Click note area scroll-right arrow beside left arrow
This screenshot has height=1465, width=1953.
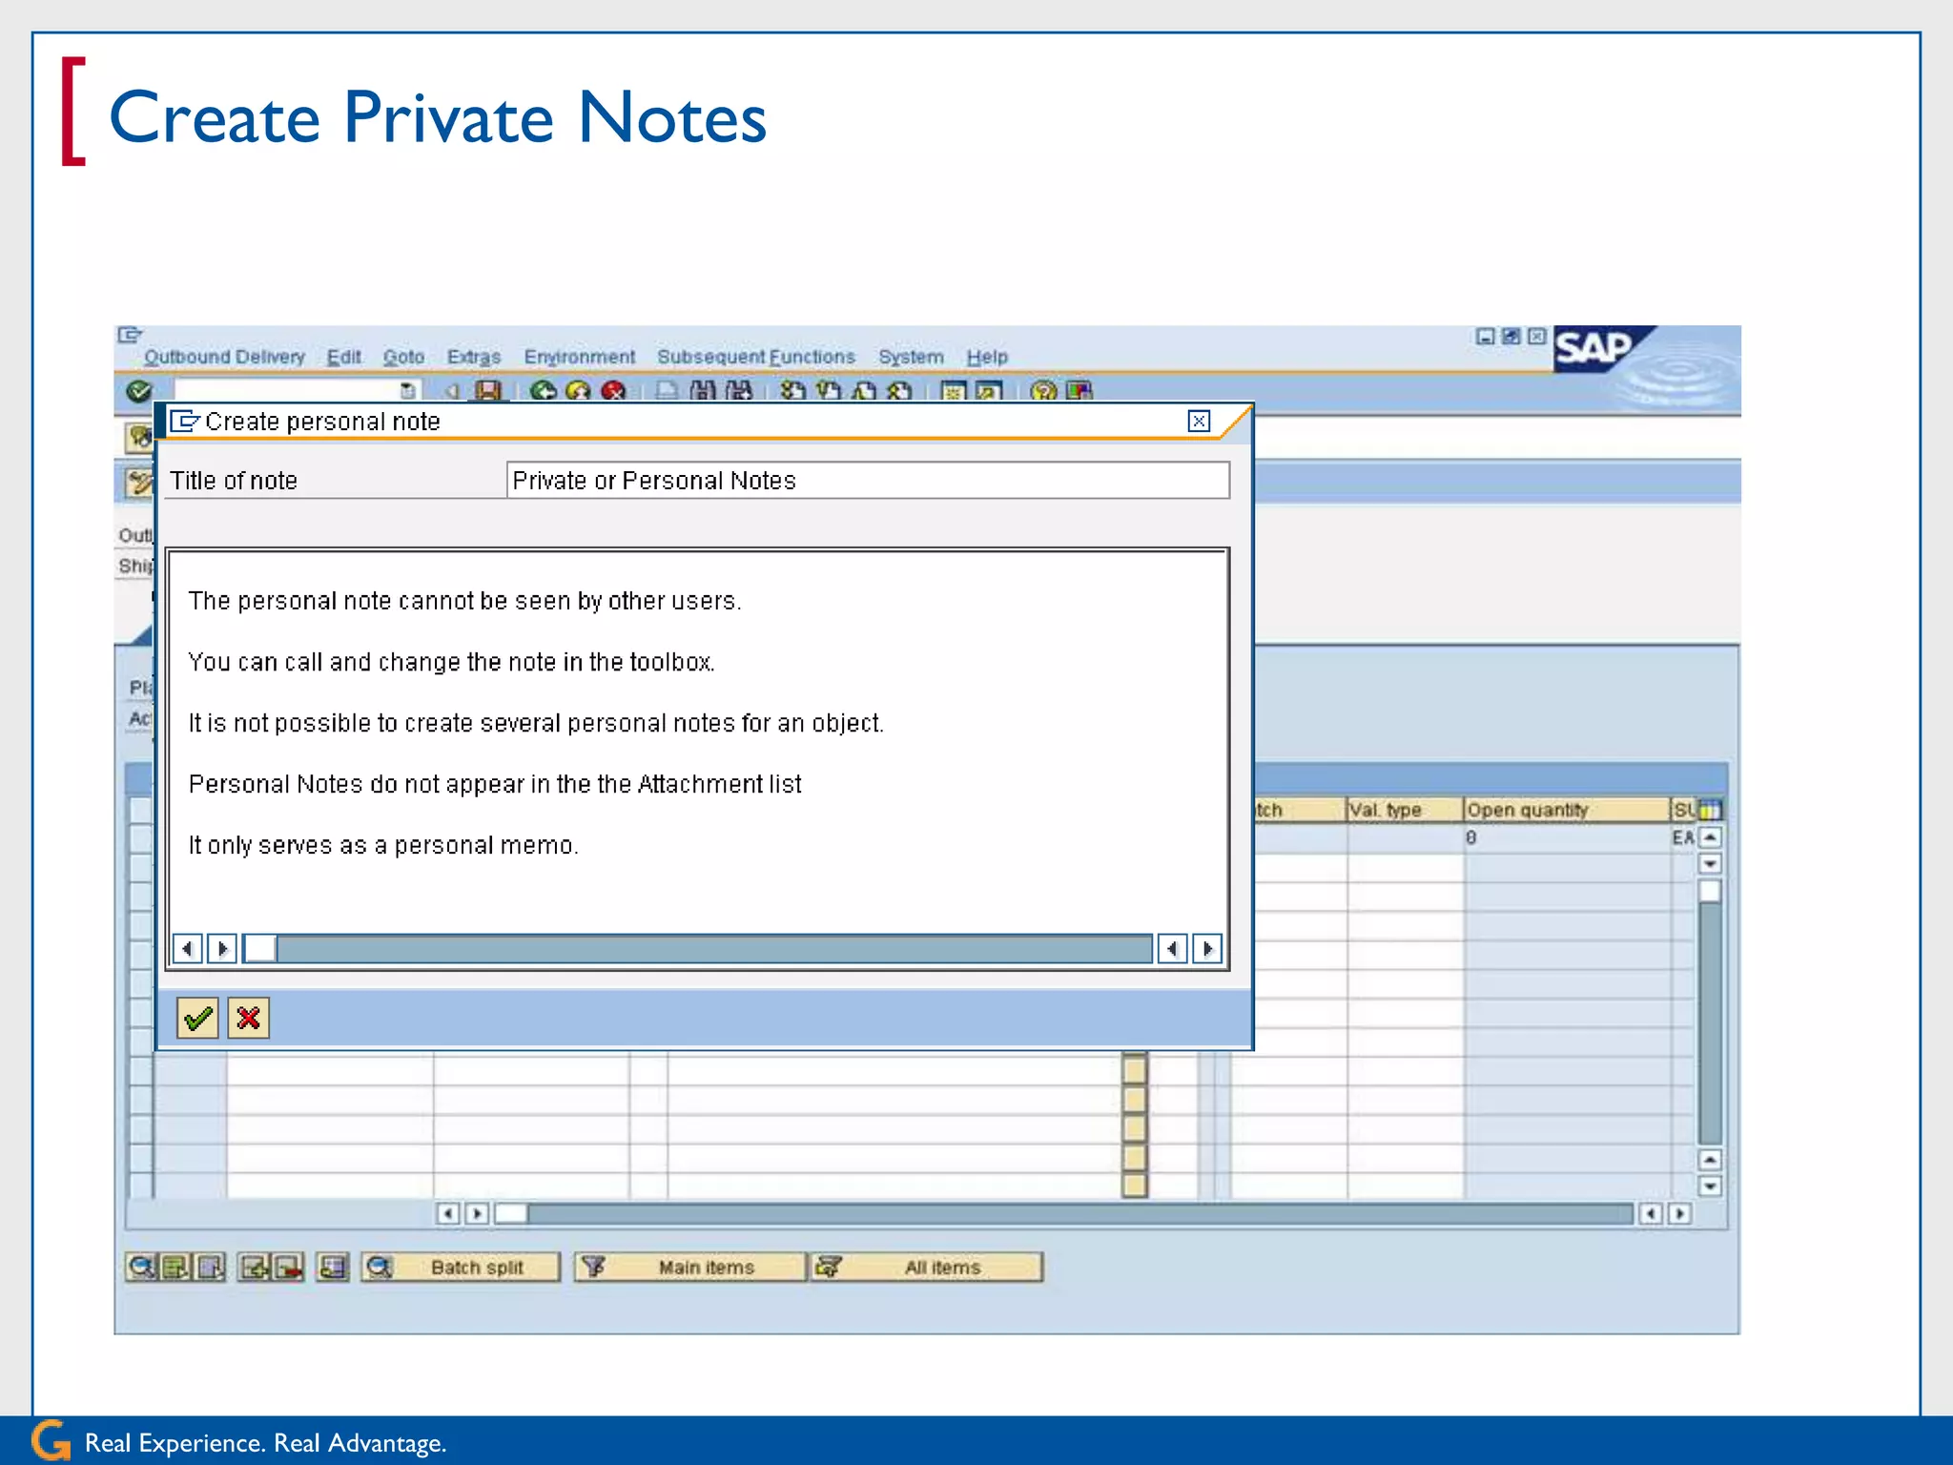click(x=222, y=949)
